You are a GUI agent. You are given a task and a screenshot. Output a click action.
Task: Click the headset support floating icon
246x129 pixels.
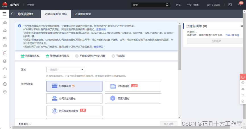tap(243, 89)
